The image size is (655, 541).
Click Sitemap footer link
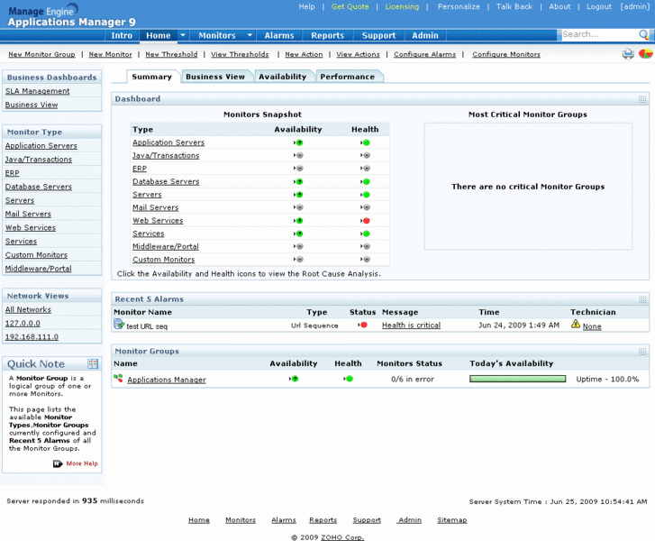pyautogui.click(x=452, y=520)
